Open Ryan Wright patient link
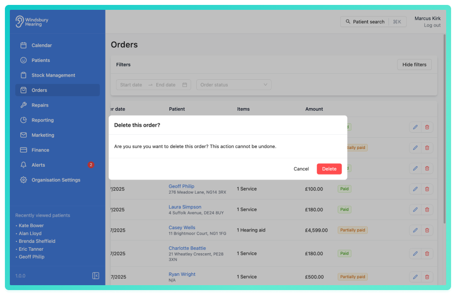The width and height of the screenshot is (456, 295). (182, 274)
